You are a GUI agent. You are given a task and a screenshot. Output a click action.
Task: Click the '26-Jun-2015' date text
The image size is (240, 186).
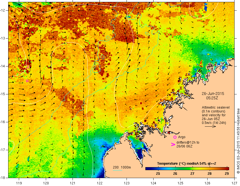(213, 94)
